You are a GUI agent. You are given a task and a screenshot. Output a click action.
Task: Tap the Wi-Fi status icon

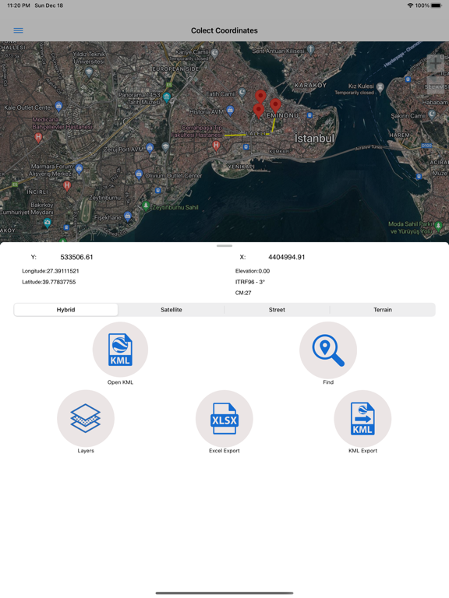tap(411, 5)
